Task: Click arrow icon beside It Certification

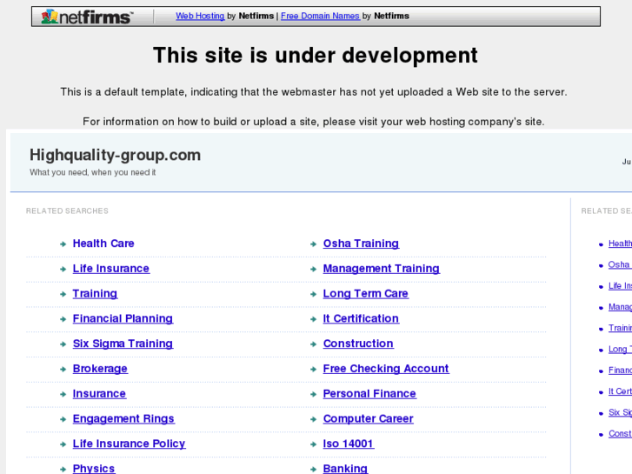Action: pyautogui.click(x=313, y=318)
